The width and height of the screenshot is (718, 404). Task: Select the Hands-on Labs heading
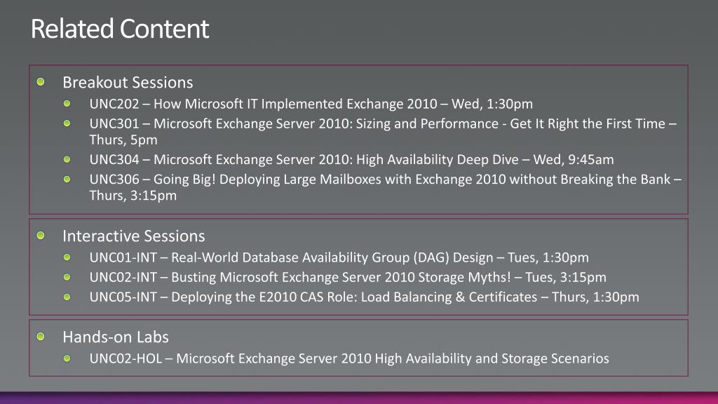pos(116,337)
